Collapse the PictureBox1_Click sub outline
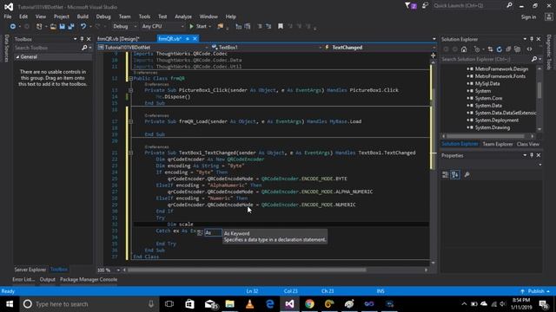The width and height of the screenshot is (556, 312). pyautogui.click(x=130, y=90)
